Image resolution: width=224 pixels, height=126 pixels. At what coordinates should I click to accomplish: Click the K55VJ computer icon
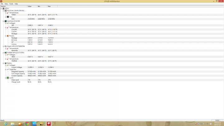[x=3, y=8]
